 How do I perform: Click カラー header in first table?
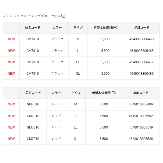coord(57,28)
